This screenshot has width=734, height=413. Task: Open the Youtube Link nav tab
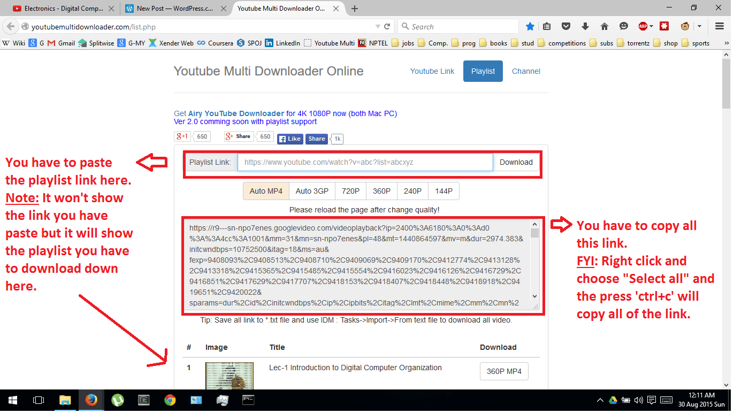432,71
